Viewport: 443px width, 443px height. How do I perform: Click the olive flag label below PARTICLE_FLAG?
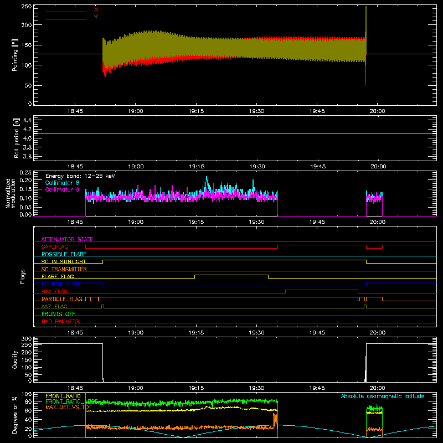54,307
